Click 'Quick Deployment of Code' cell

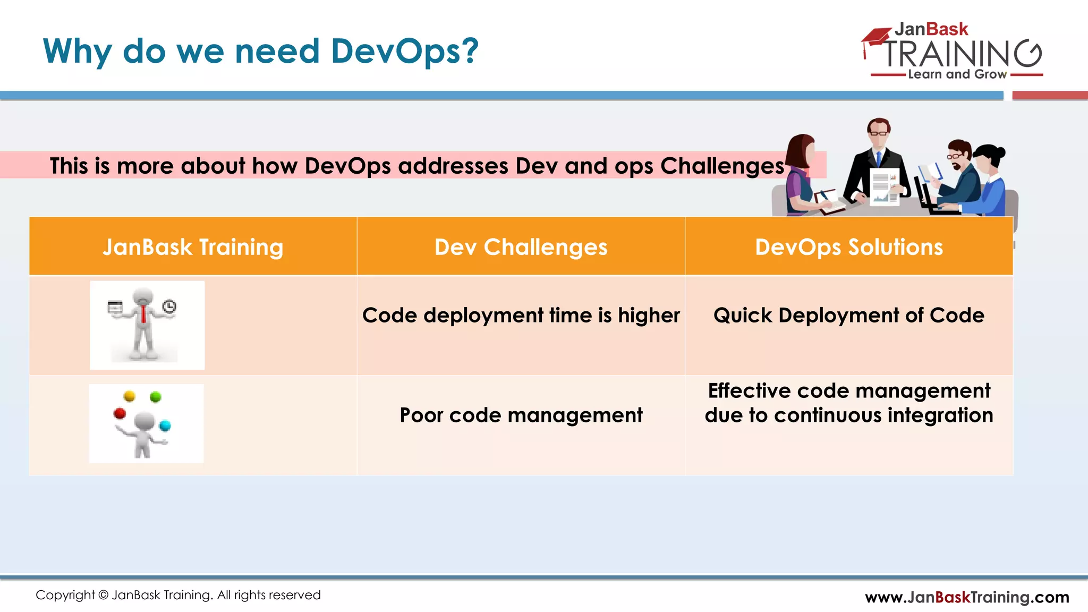point(849,316)
